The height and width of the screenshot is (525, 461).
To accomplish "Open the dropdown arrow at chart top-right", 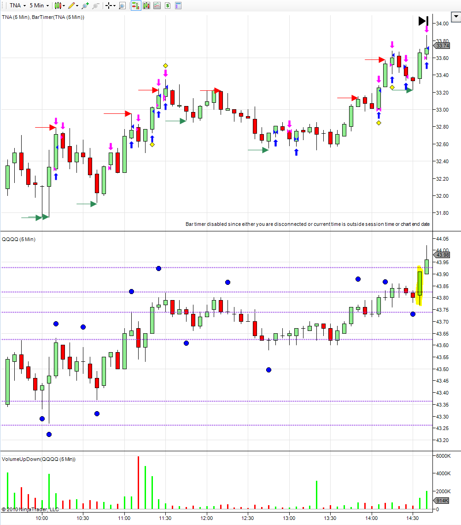I will tap(456, 17).
